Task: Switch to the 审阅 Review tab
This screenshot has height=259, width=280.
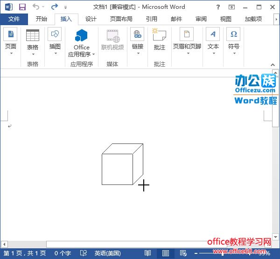Action: pos(201,19)
